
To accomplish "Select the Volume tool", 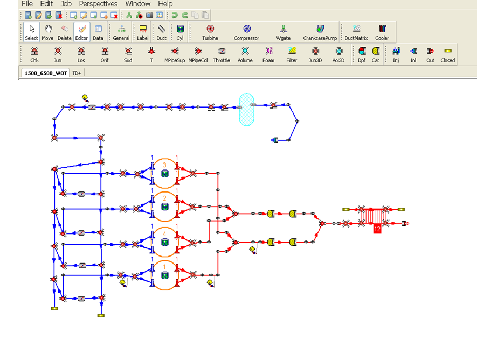I will pyautogui.click(x=245, y=55).
